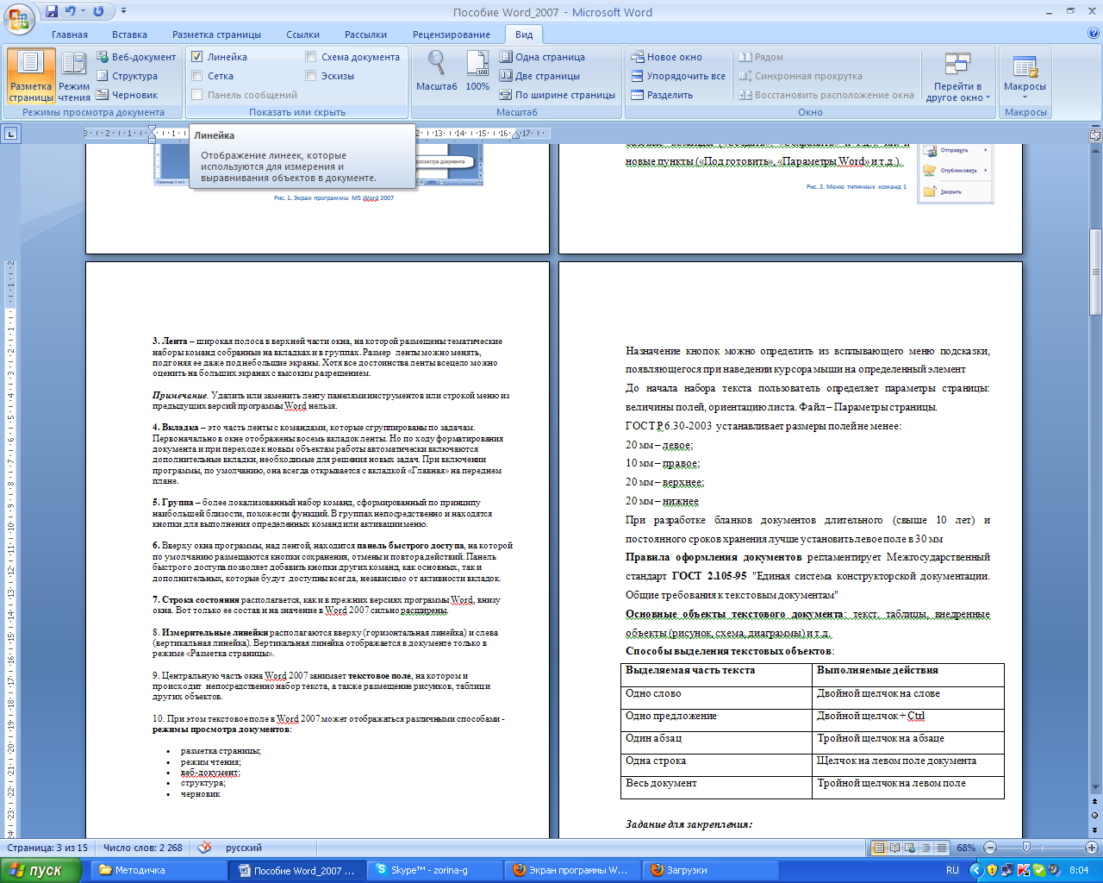Open the Вставка tab

point(129,34)
